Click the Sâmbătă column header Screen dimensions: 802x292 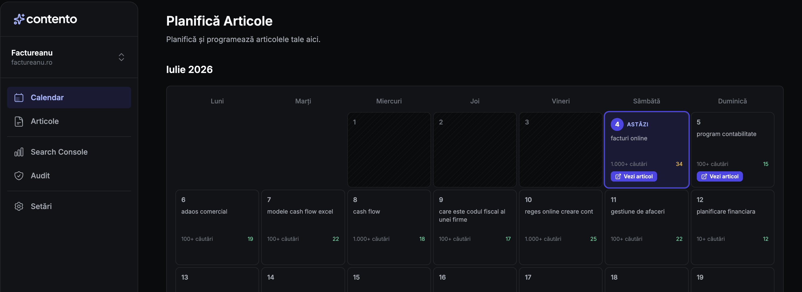(647, 101)
